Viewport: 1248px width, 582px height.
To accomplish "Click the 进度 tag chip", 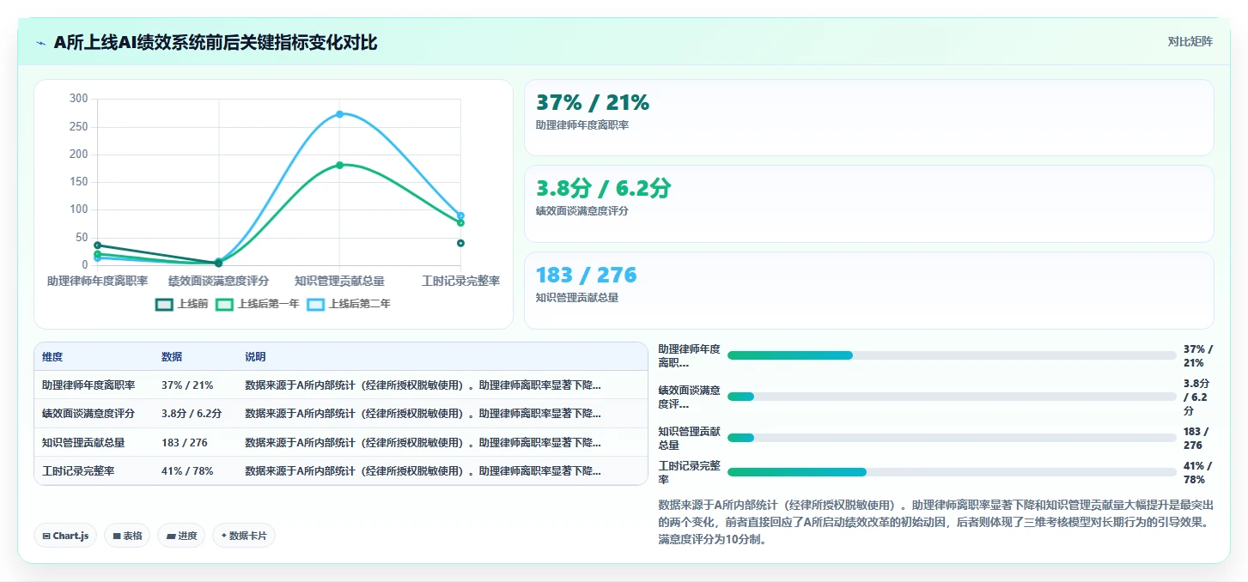I will 181,536.
